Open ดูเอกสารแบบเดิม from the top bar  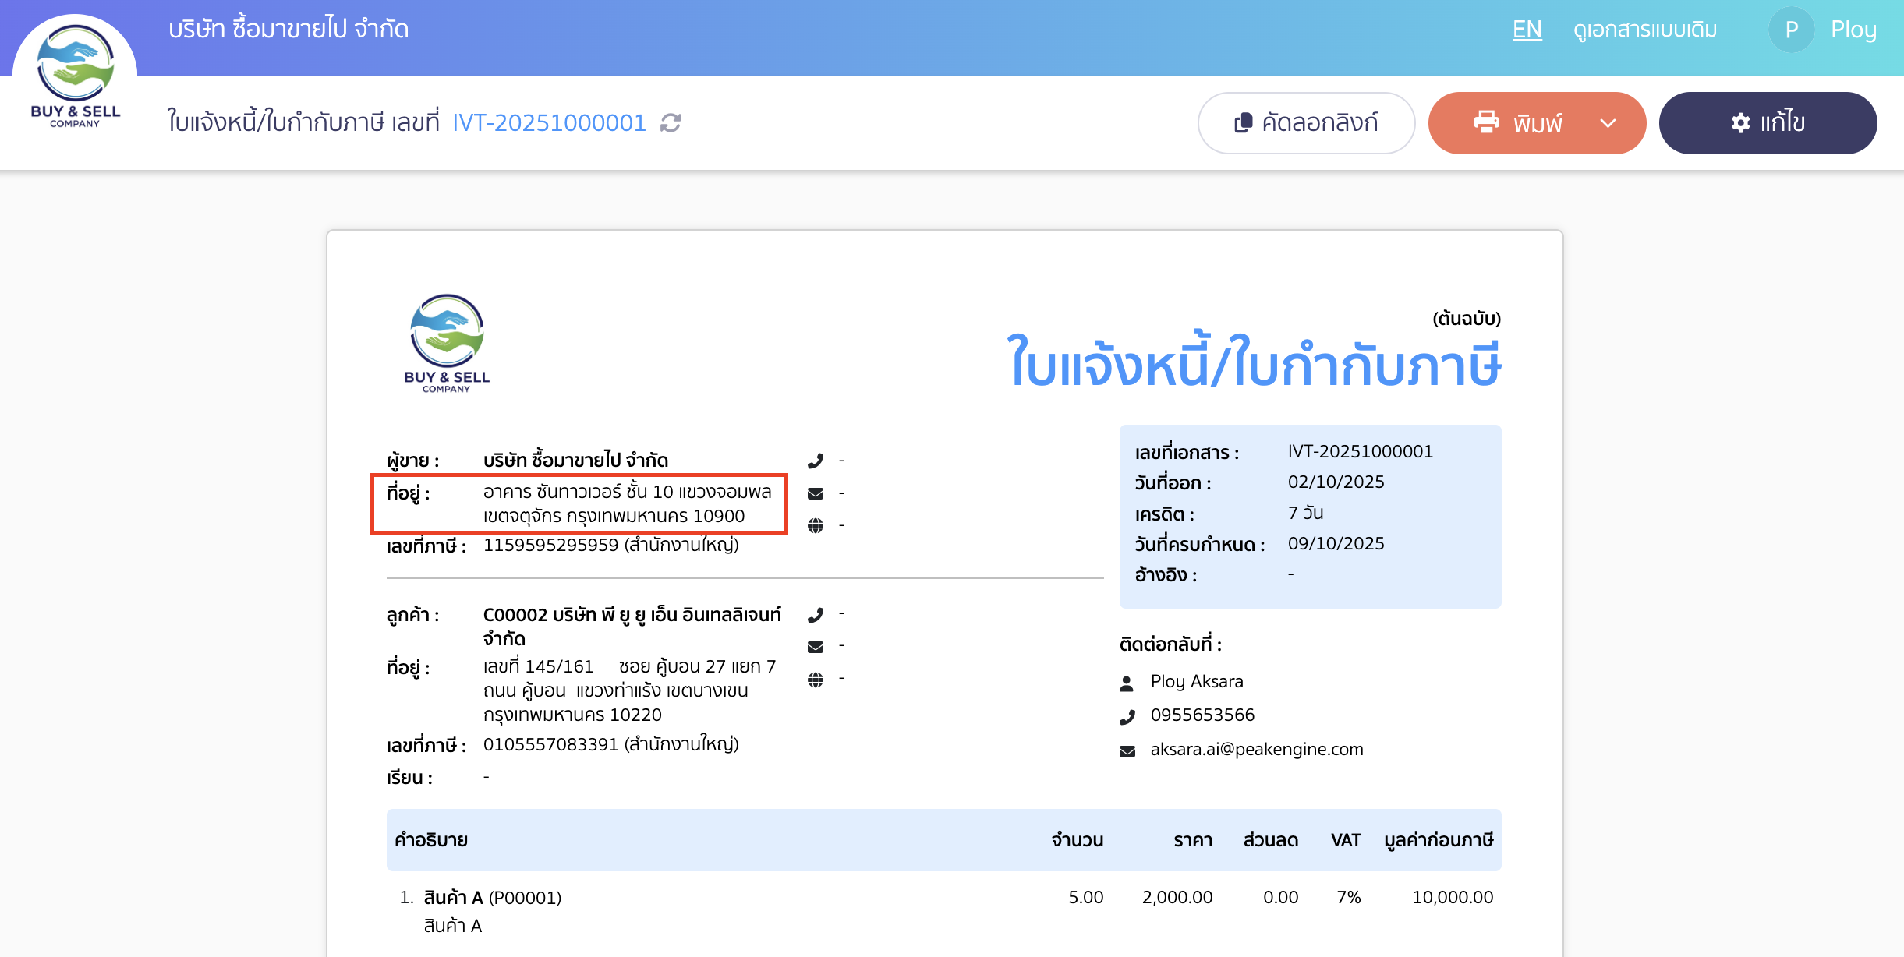pyautogui.click(x=1645, y=29)
